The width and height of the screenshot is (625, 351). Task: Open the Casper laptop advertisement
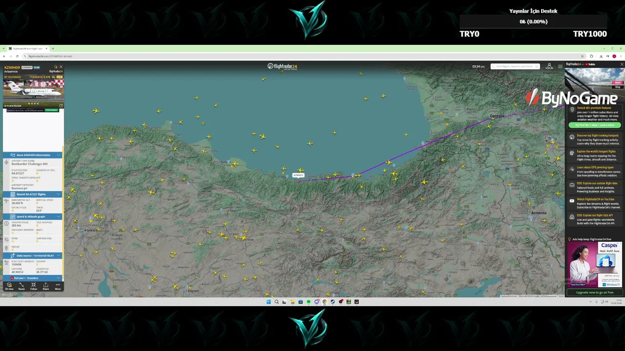point(594,265)
